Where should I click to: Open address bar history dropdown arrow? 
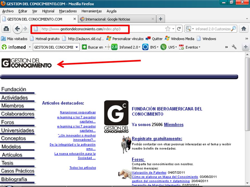173,29
